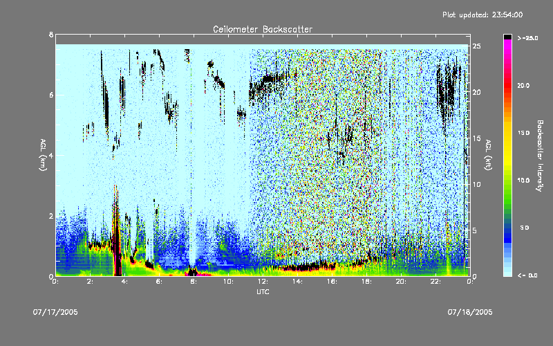Click the 10: tick label on UTC axis

(228, 282)
